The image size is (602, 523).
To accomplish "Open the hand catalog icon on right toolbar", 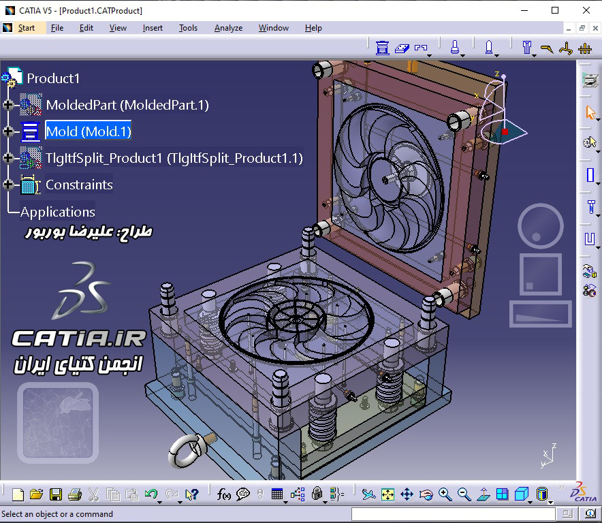I will (x=589, y=271).
